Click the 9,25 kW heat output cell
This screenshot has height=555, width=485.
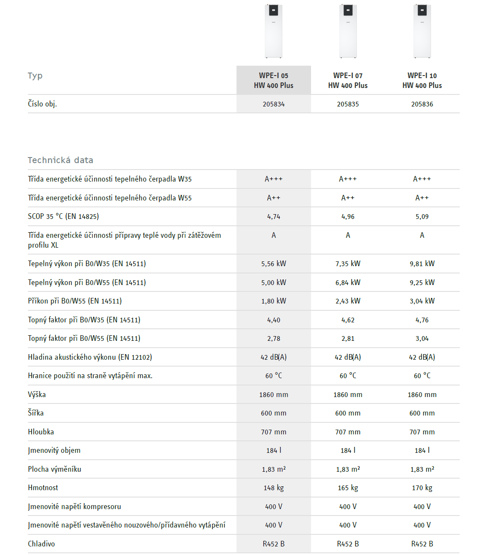point(422,282)
